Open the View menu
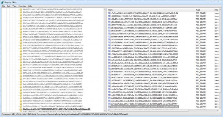 pyautogui.click(x=14, y=6)
